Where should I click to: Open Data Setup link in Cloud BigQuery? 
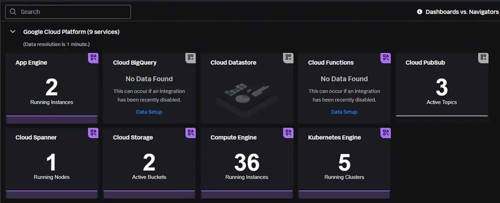[x=149, y=112]
